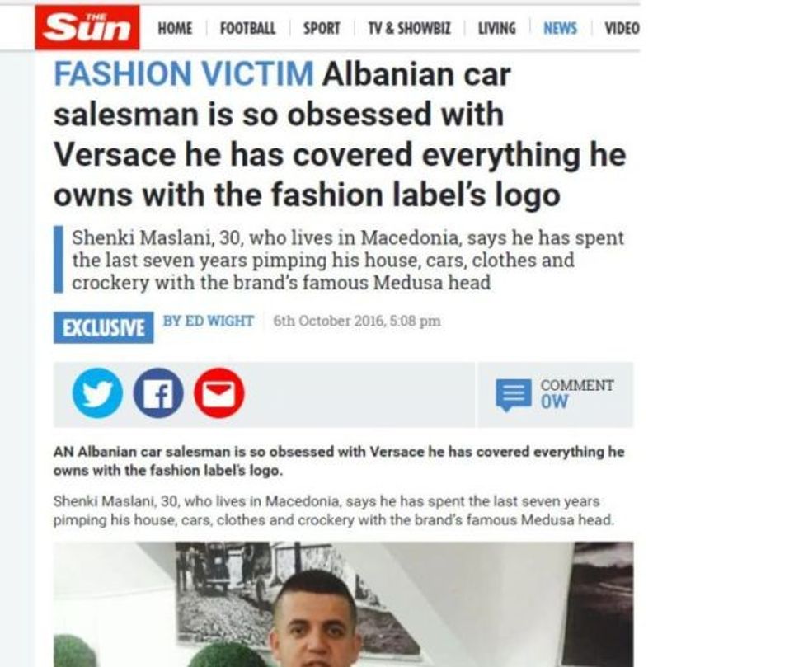Image resolution: width=808 pixels, height=667 pixels.
Task: Open the Living section
Action: click(x=496, y=28)
